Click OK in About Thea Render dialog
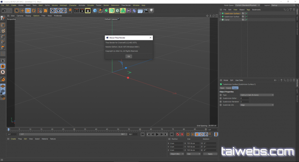 click(x=129, y=56)
